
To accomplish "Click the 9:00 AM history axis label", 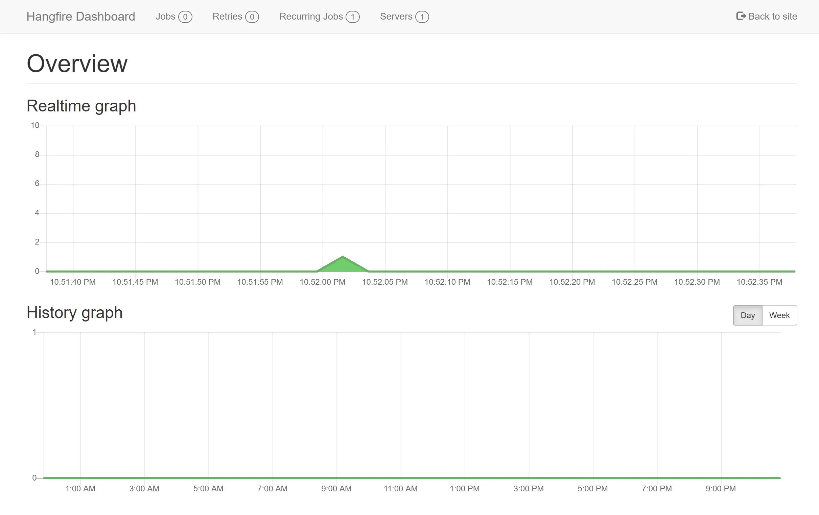I will [336, 489].
